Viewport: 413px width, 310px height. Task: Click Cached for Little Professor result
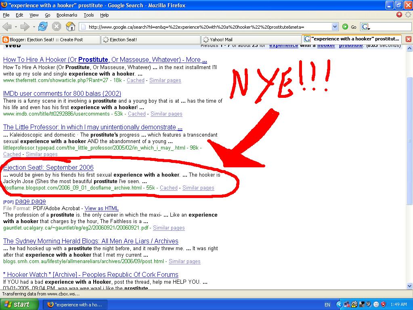pos(12,154)
